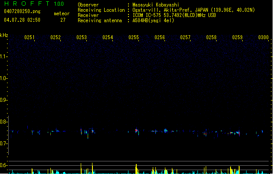273x174 pixels.
Task: Click the 0.6 kHz axis label
Action: click(3, 165)
